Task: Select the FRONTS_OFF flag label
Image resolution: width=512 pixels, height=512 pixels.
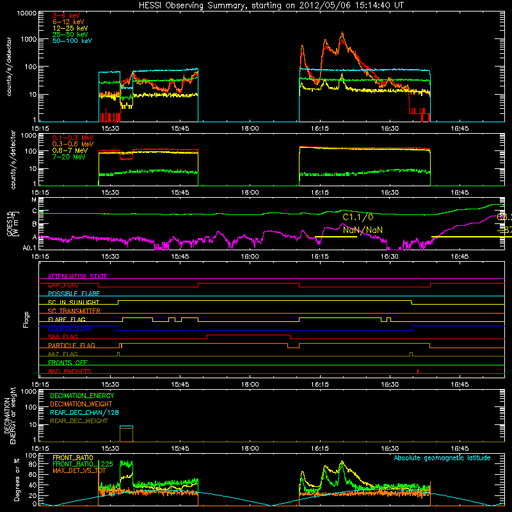Action: (x=68, y=362)
